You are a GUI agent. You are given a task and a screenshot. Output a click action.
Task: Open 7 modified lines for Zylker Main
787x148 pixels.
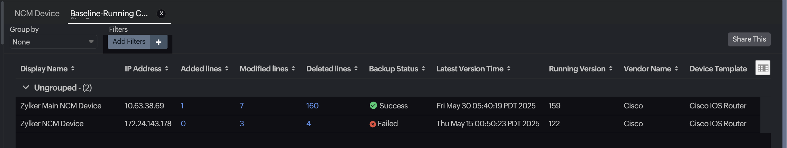[x=242, y=106]
